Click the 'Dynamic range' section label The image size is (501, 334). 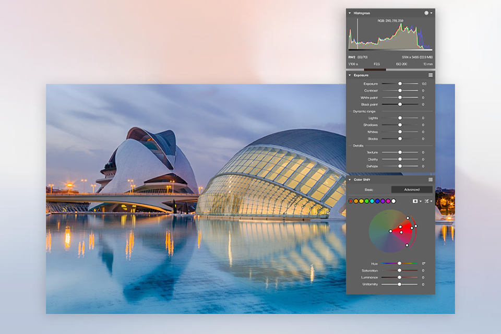pos(364,112)
